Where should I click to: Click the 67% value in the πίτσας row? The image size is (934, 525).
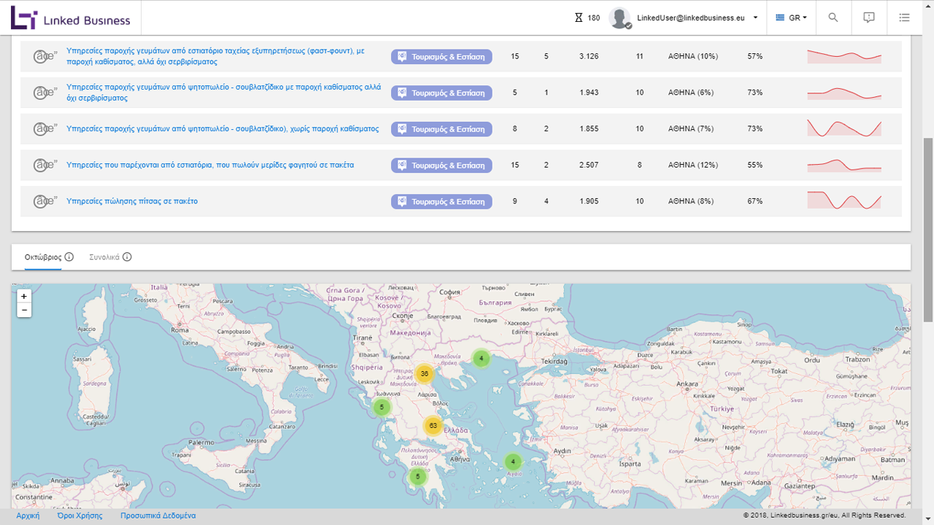point(755,201)
